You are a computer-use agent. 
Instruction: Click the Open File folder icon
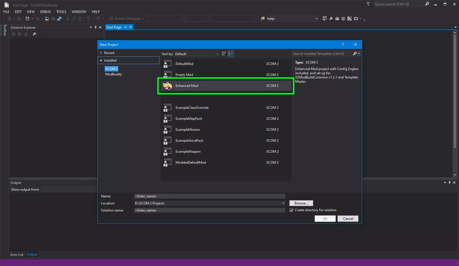pyautogui.click(x=47, y=19)
